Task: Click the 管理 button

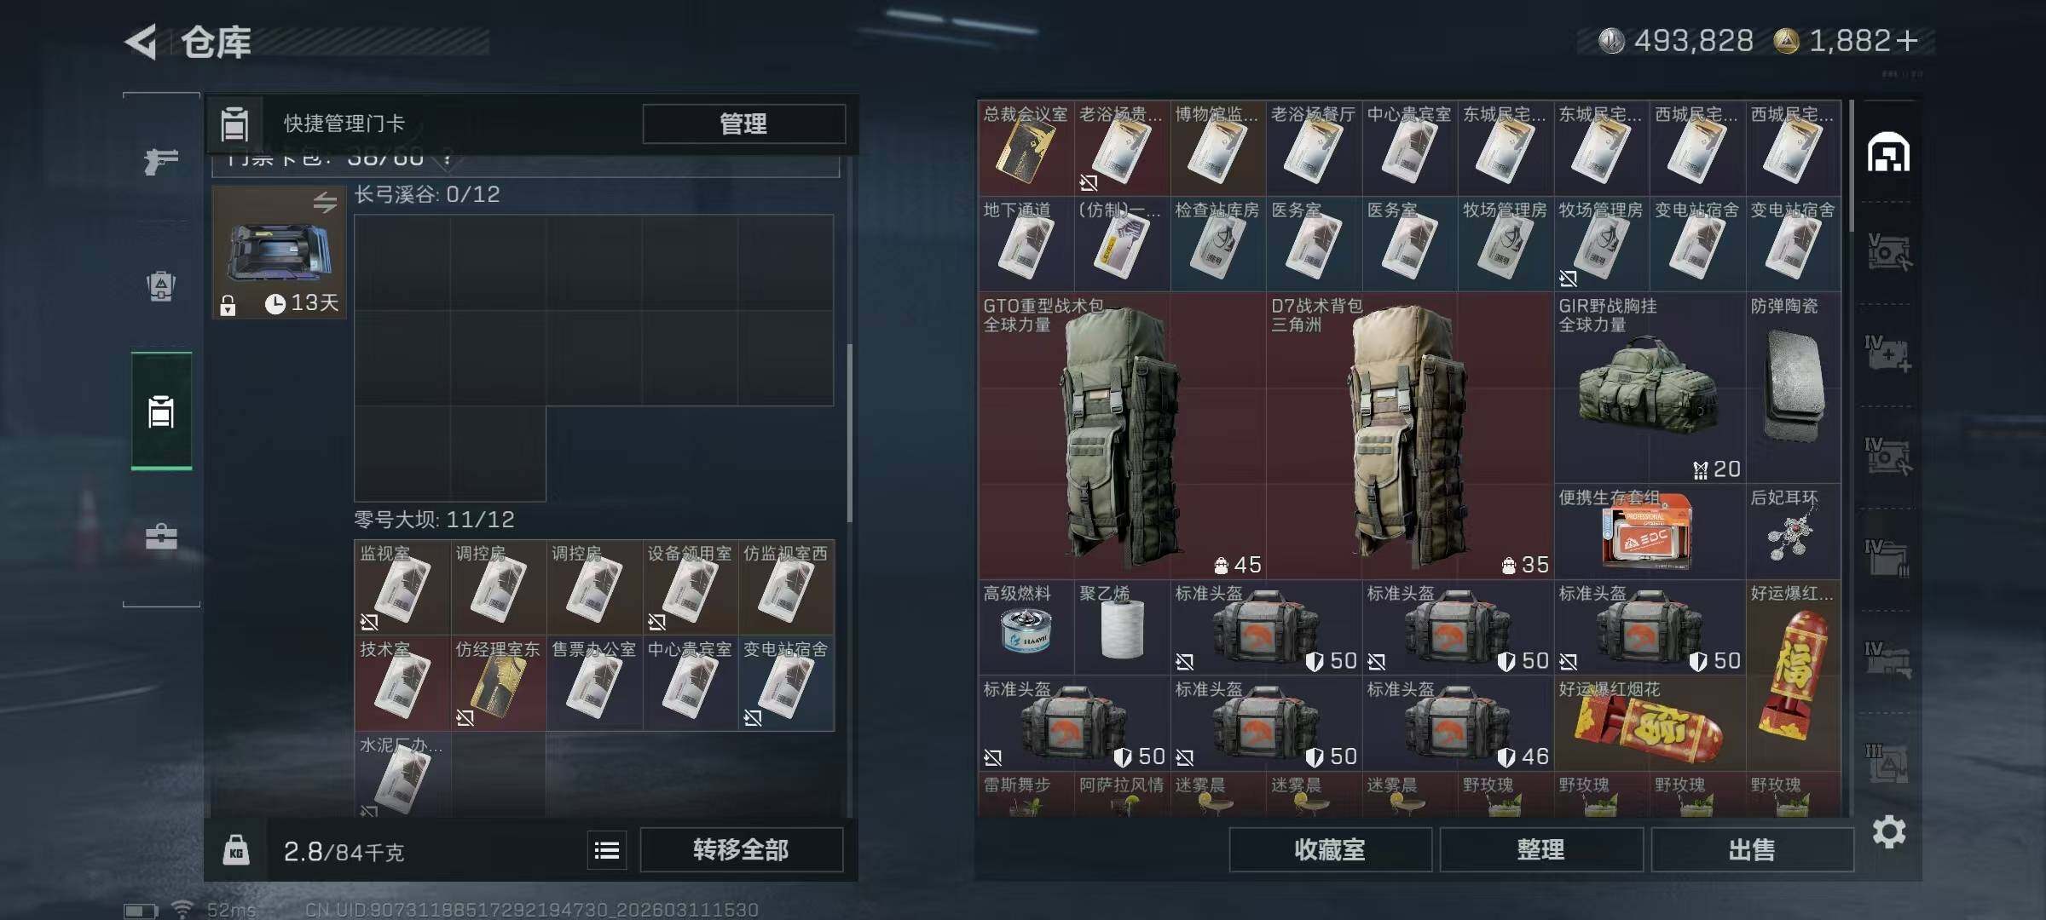Action: tap(744, 124)
